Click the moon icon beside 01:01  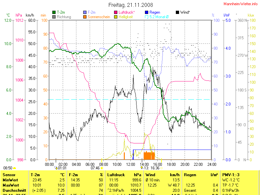pyautogui.click(x=56, y=168)
